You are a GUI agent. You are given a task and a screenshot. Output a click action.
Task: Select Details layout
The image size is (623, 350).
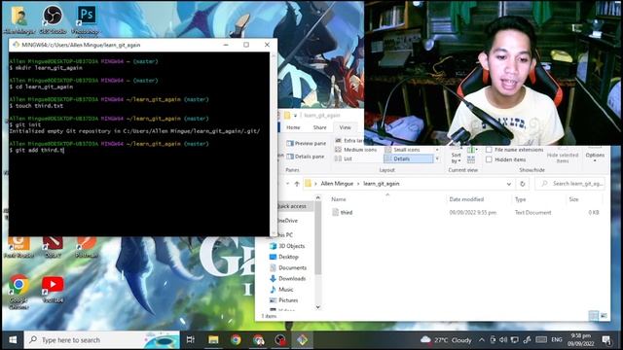coord(409,158)
